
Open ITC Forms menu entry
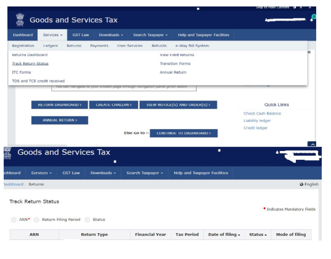21,72
